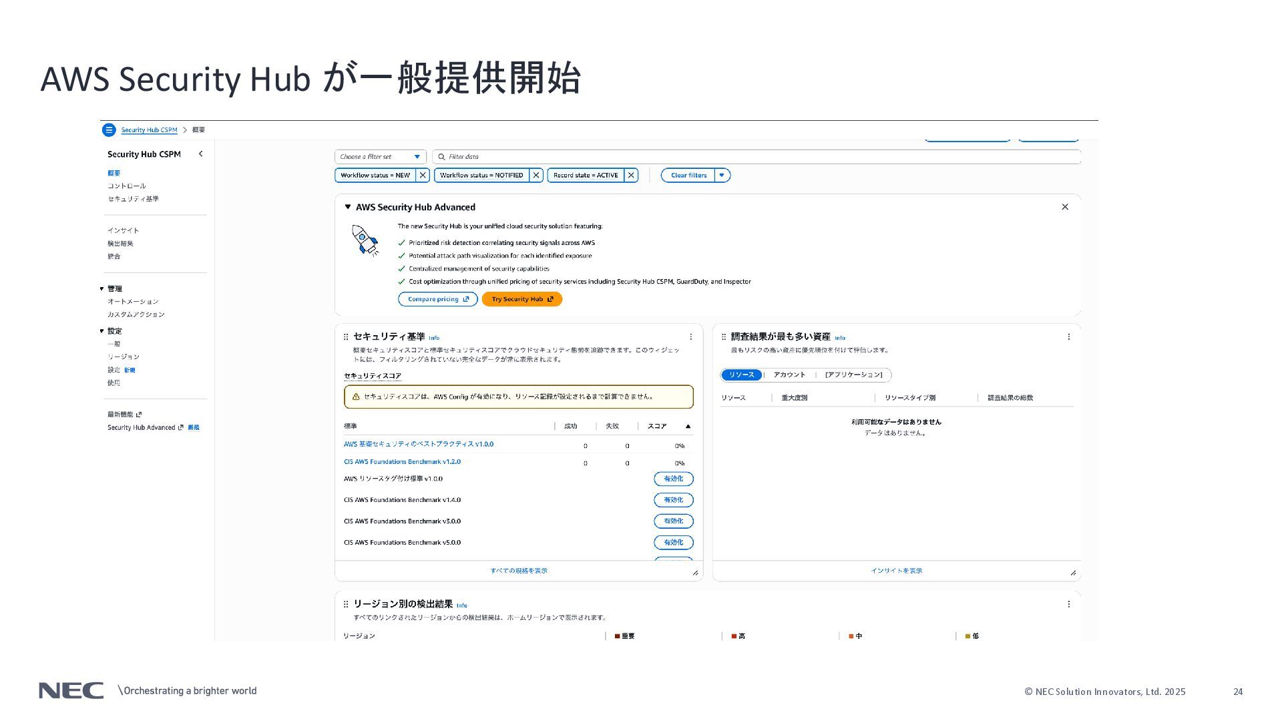The width and height of the screenshot is (1282, 721).
Task: Click the Try Security Hub button
Action: 521,299
